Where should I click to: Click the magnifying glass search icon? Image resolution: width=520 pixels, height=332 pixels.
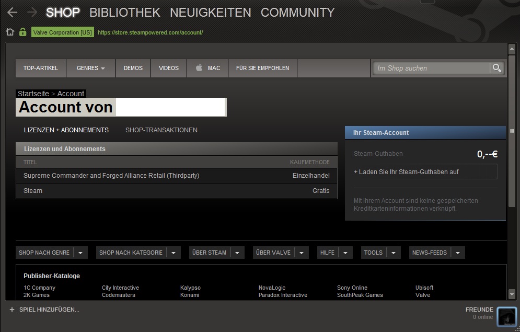tap(496, 68)
